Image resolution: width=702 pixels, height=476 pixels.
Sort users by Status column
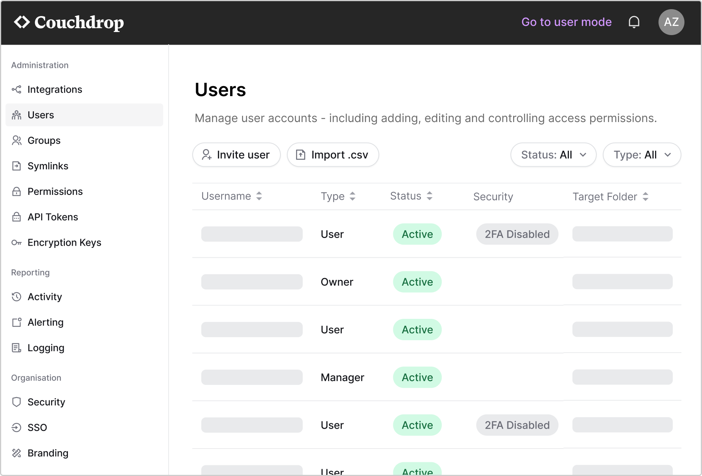(x=411, y=196)
